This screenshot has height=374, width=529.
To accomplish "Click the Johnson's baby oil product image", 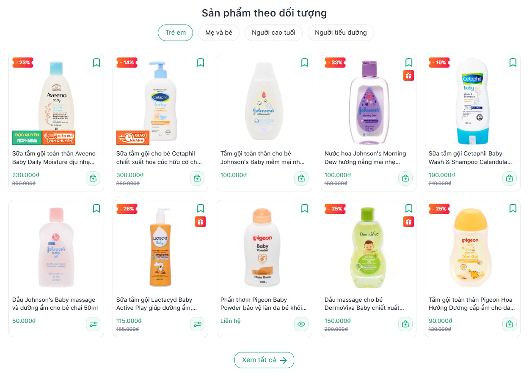I will (56, 247).
